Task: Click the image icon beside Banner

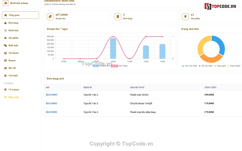Action: tap(5, 61)
